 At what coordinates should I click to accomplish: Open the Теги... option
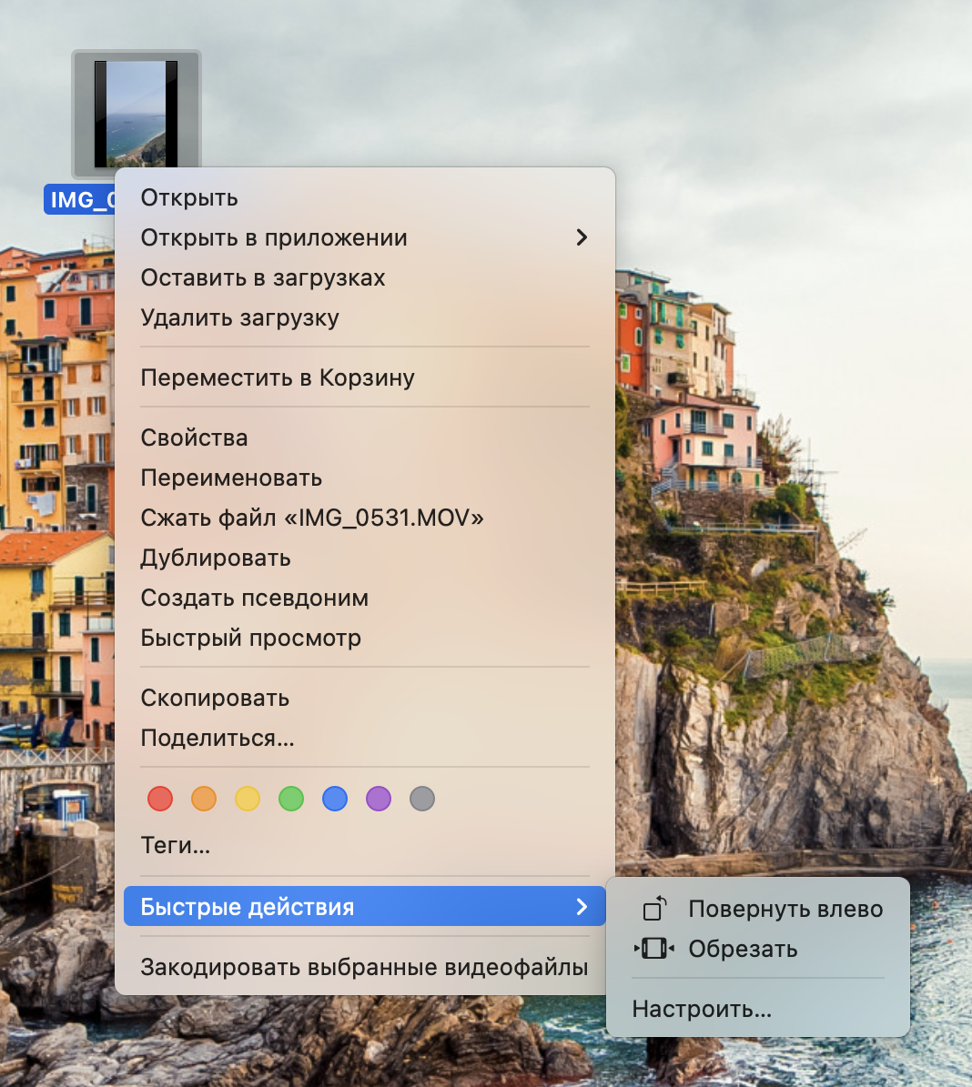click(174, 845)
